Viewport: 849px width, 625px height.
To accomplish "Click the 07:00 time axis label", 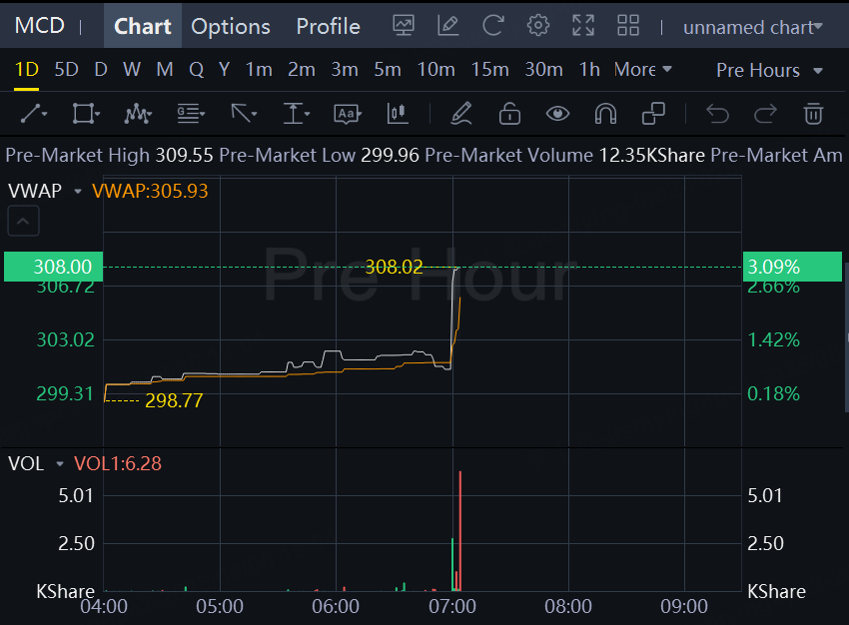I will pos(452,607).
